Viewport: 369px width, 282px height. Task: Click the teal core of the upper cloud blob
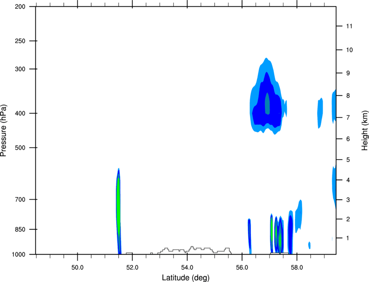pos(267,104)
